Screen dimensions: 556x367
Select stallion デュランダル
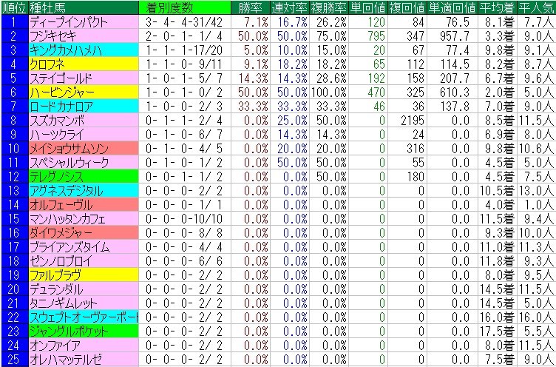(83, 289)
